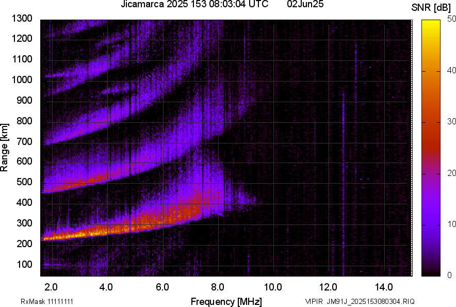This screenshot has height=307, width=456.
Task: Click the colorbar tick label '50'
Action: click(x=452, y=19)
